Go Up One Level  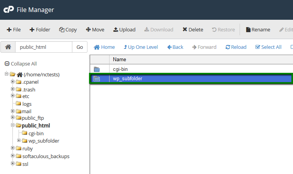(x=141, y=47)
